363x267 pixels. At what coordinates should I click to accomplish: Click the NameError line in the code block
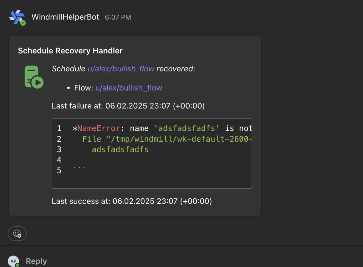click(163, 128)
